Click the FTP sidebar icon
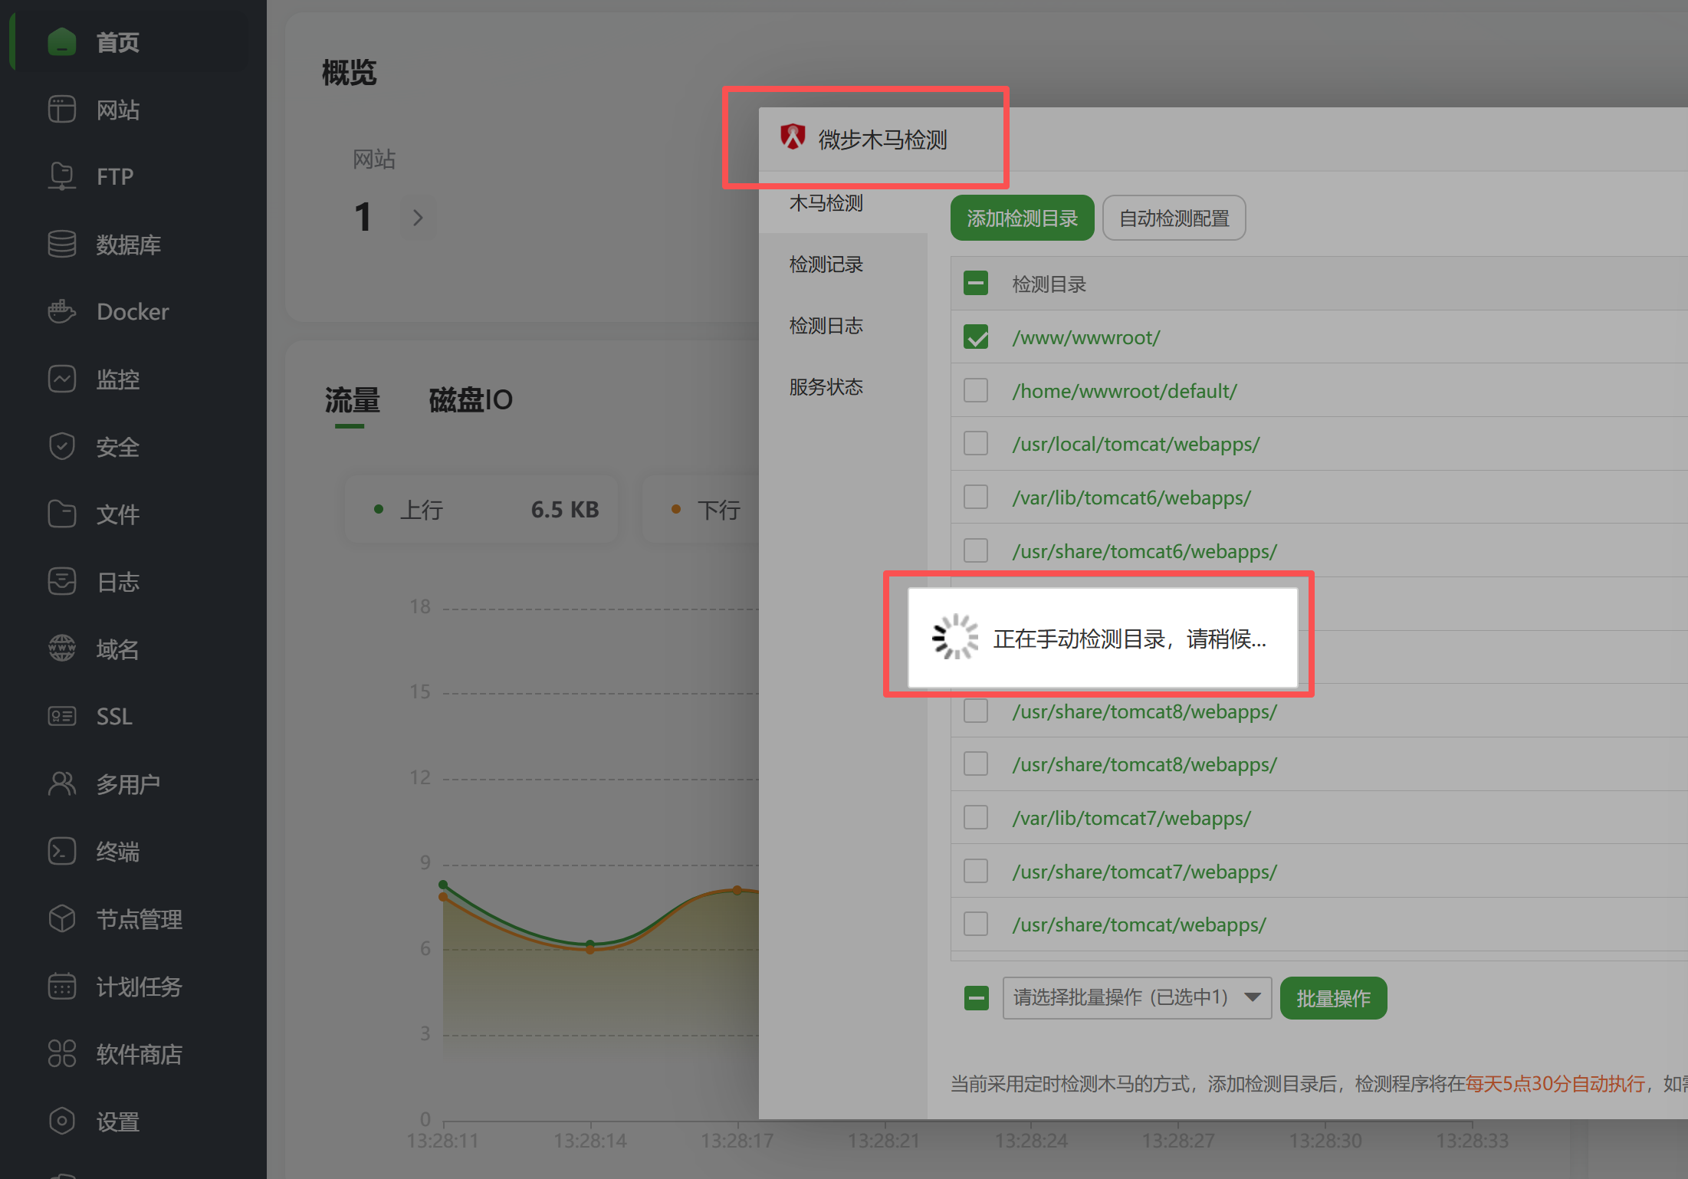The width and height of the screenshot is (1688, 1179). coord(61,176)
